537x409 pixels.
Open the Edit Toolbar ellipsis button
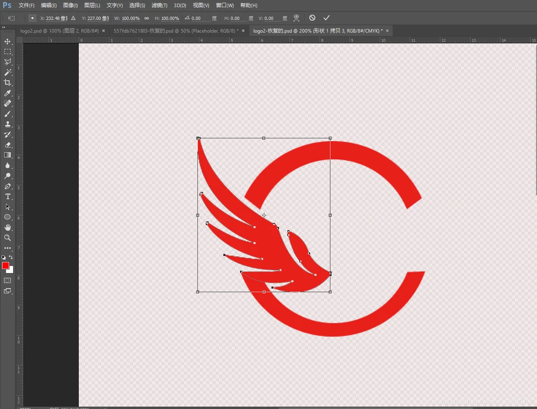[x=8, y=248]
